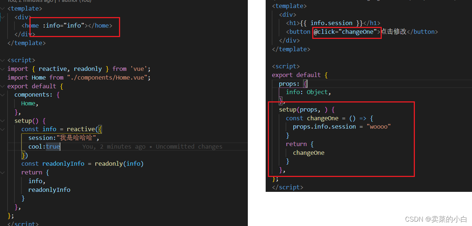Screen dimensions: 472x226
Task: Click the closing </template> tag in right editor
Action: click(x=291, y=49)
